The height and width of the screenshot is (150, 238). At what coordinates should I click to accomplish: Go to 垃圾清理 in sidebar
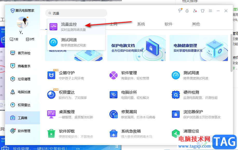(22, 79)
